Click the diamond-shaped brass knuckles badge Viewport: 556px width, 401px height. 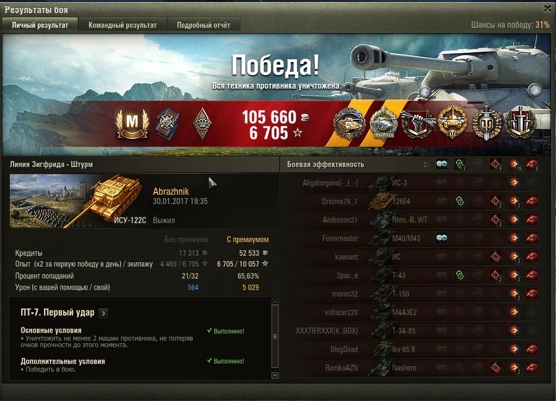click(x=202, y=124)
